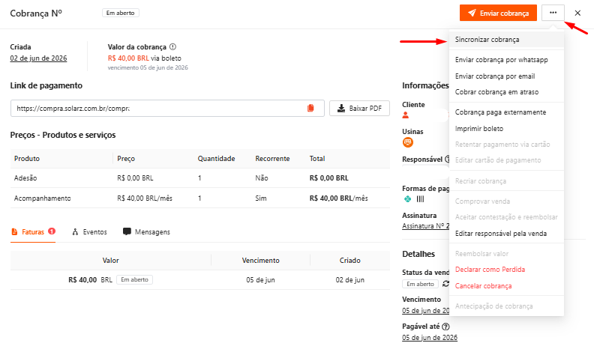Select Cobrar cobrança em atraso
This screenshot has width=594, height=352.
(x=496, y=92)
